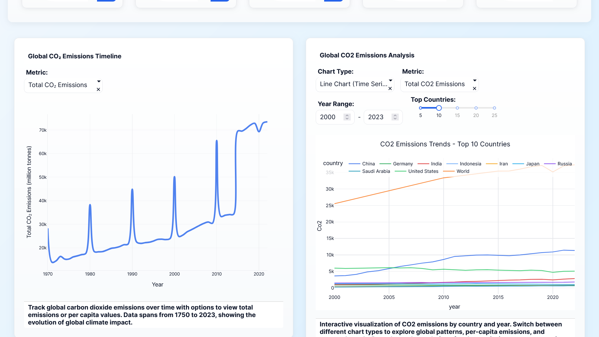
Task: Set Top Countries slider to 15
Action: (x=457, y=108)
